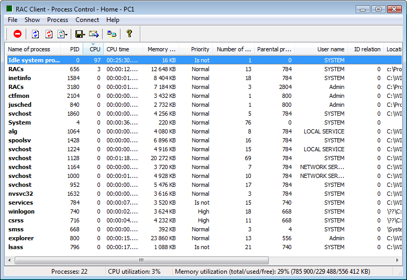Click CPU utilization: 3% status entry
The image size is (407, 280).
(x=134, y=272)
